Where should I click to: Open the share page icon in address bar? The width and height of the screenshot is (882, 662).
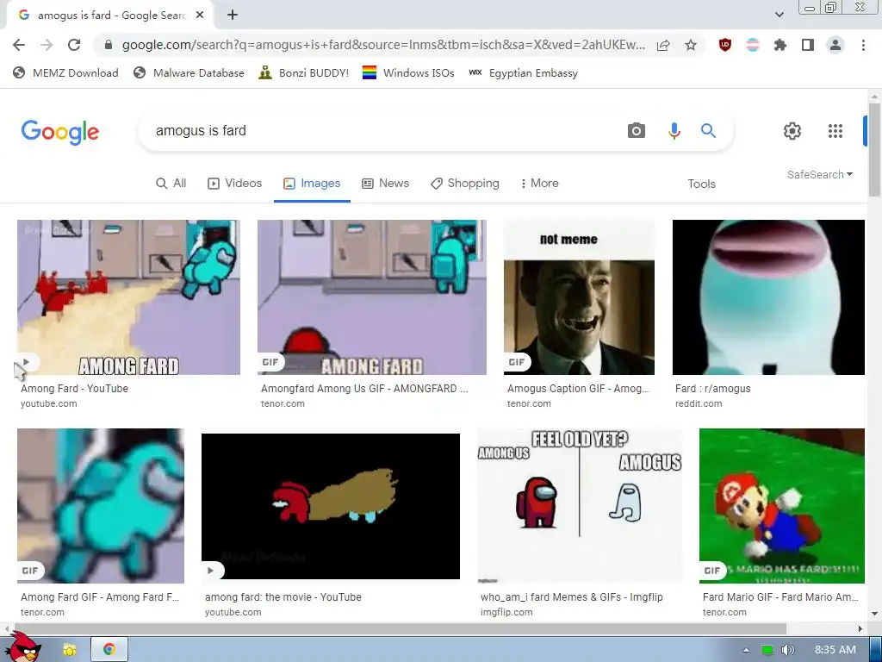pos(663,45)
